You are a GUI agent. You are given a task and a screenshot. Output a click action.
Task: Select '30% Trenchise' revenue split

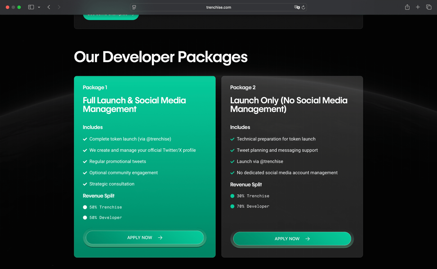click(x=253, y=196)
